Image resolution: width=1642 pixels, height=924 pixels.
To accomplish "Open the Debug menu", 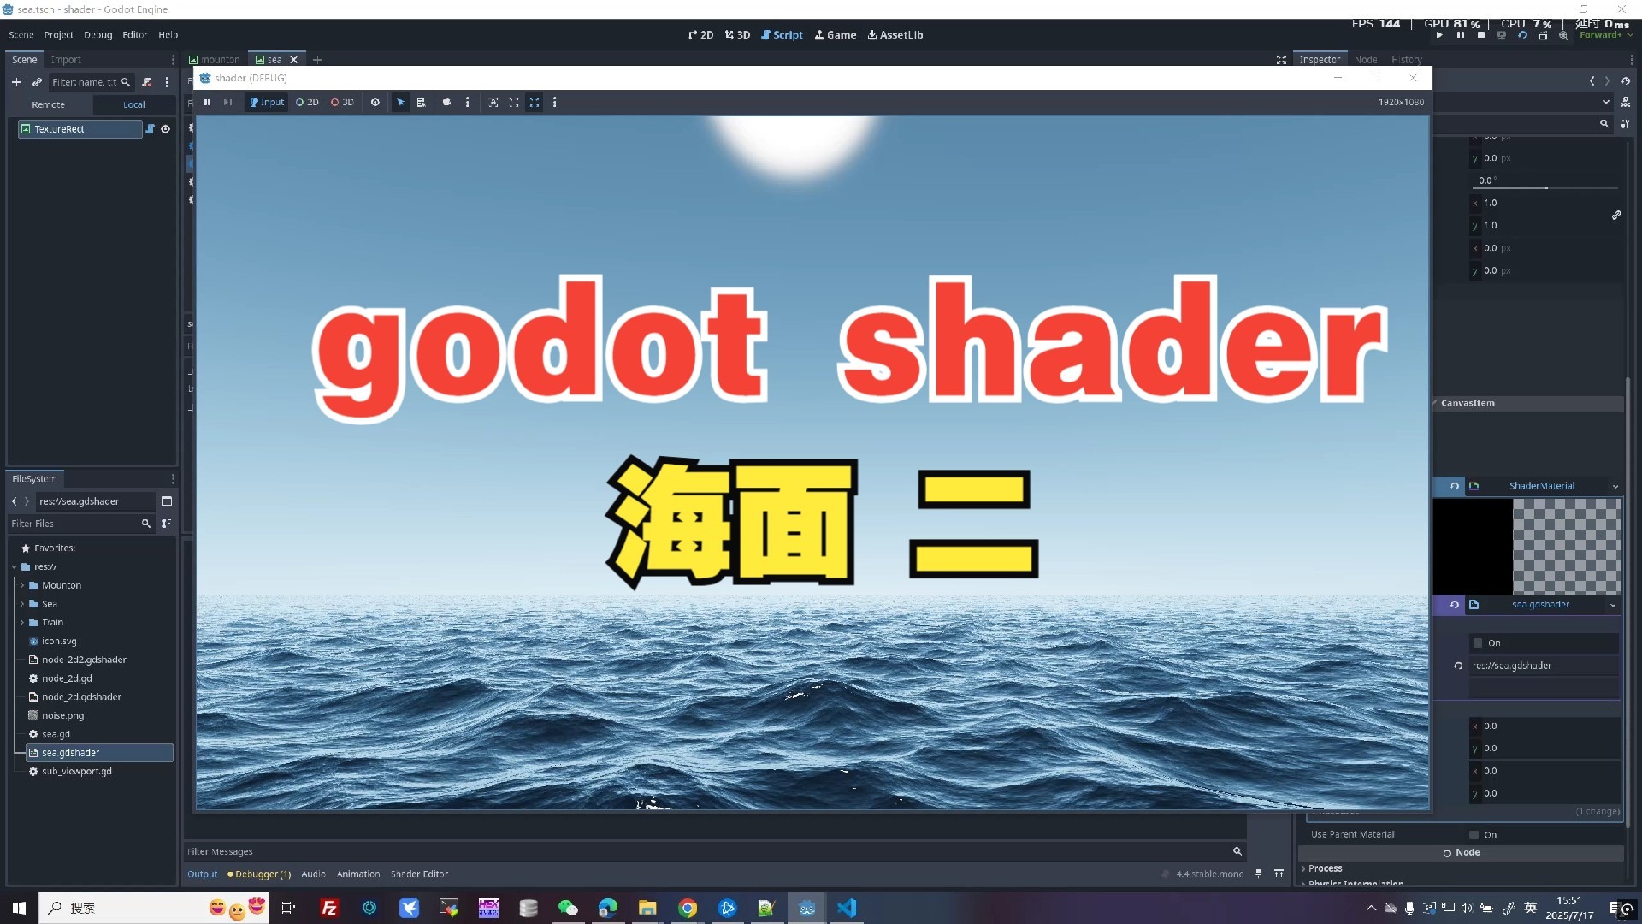I will point(98,35).
